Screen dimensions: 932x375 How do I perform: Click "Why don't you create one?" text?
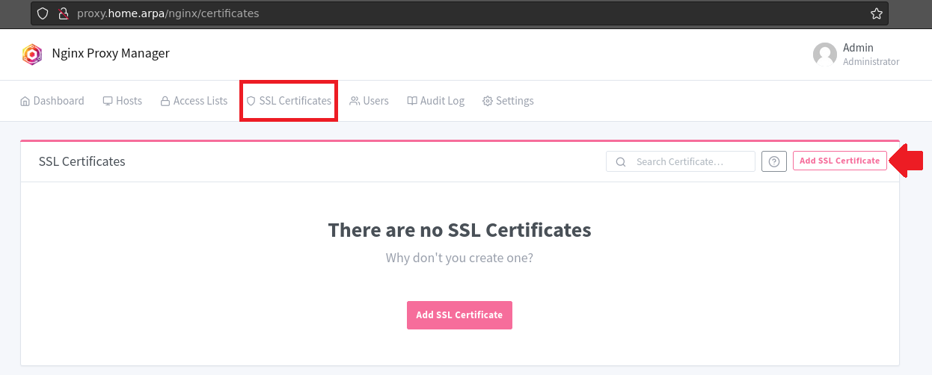460,258
